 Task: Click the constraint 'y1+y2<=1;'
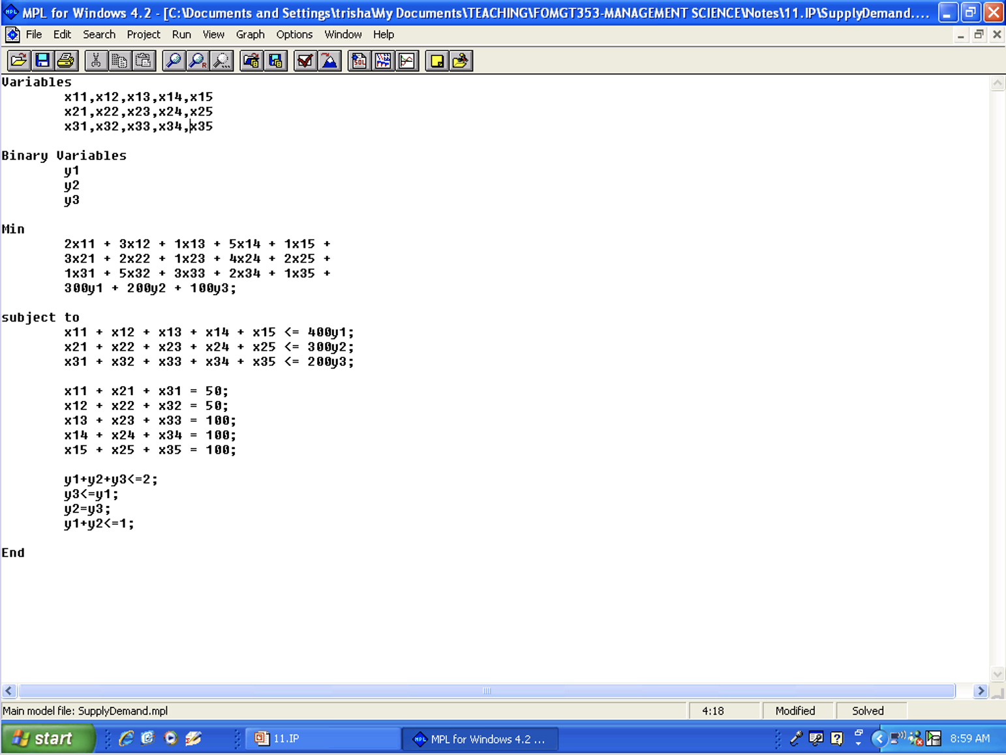[99, 524]
